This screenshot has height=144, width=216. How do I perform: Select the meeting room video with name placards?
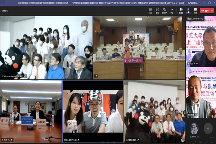[30, 111]
